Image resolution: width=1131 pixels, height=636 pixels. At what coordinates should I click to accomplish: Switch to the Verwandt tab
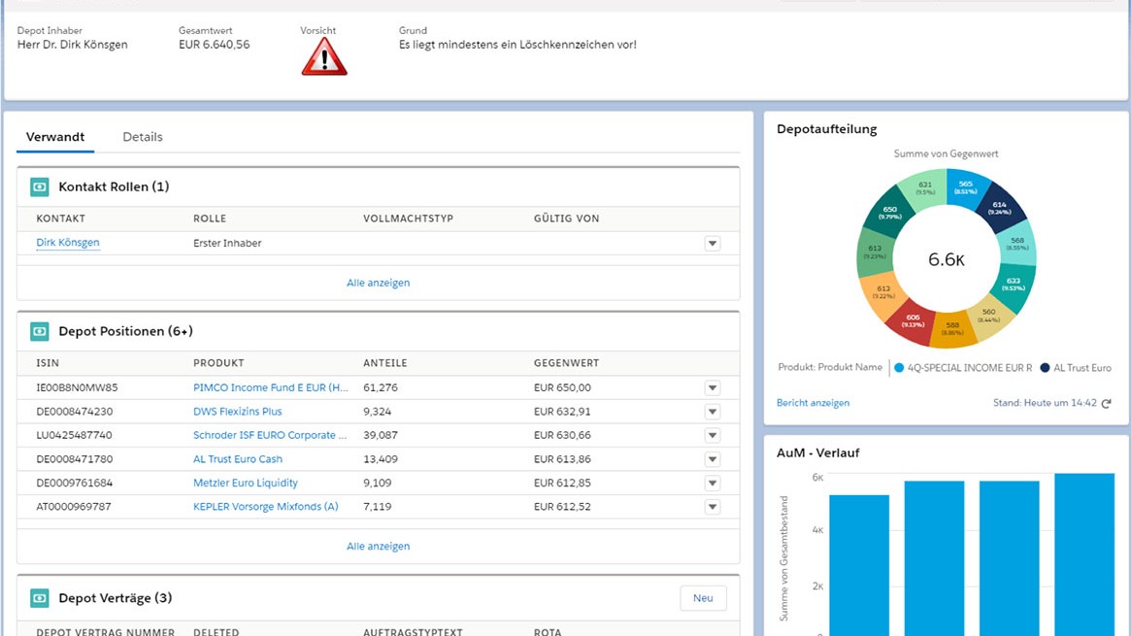point(55,137)
